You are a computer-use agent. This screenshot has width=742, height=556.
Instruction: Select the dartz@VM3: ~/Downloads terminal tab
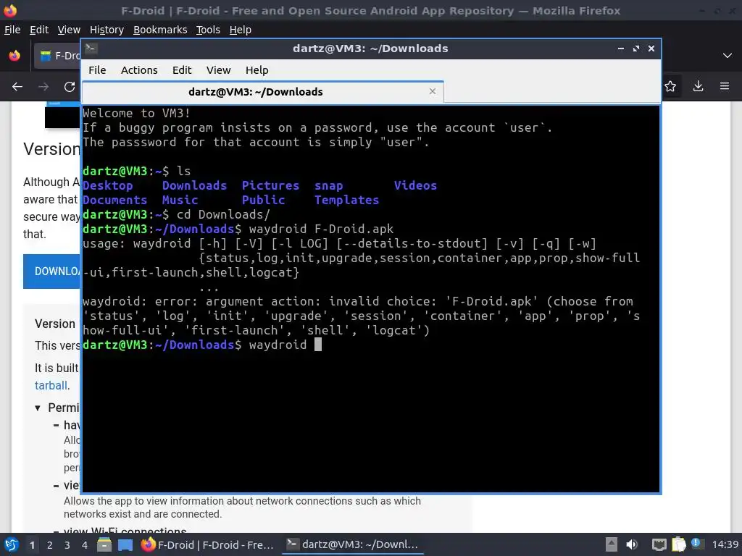coord(262,92)
